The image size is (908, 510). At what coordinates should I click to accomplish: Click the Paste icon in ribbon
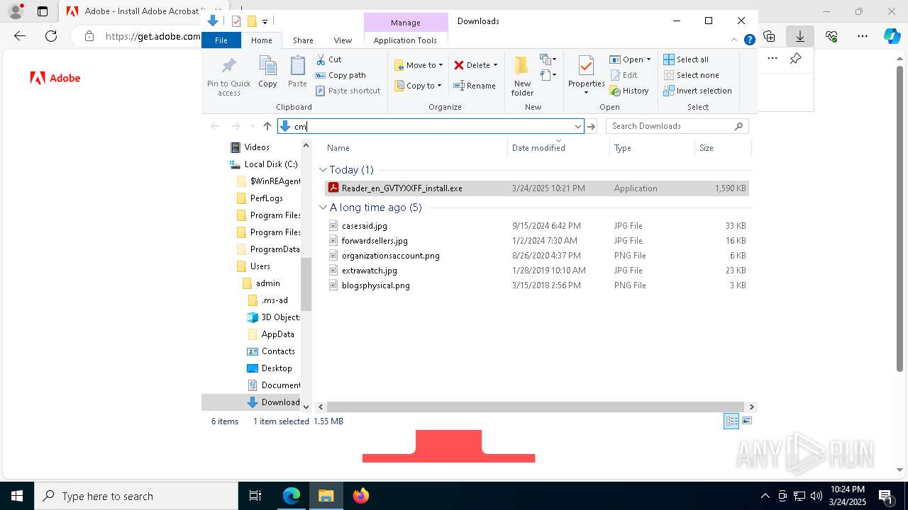[297, 72]
